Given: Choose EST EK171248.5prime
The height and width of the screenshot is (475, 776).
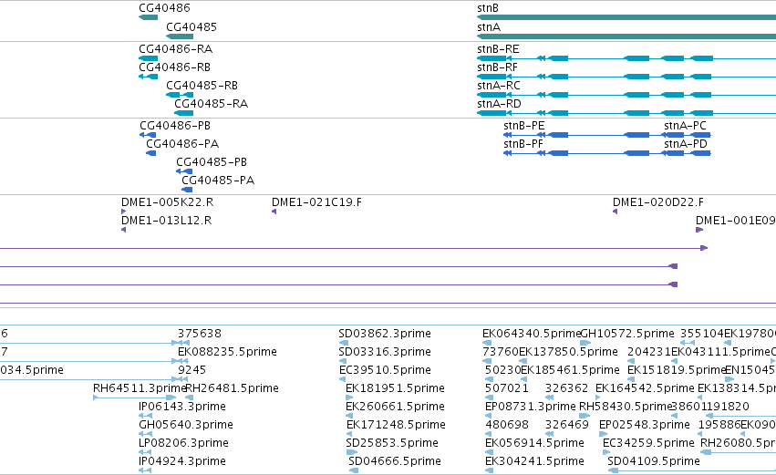Looking at the screenshot, I should click(x=396, y=425).
